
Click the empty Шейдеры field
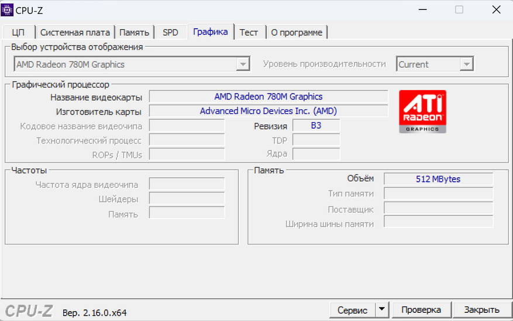tap(187, 198)
